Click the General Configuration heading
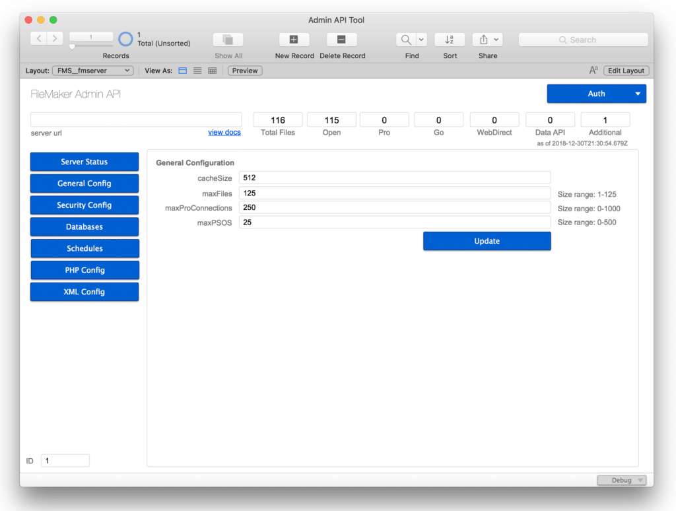Viewport: 676px width, 511px height. tap(195, 162)
